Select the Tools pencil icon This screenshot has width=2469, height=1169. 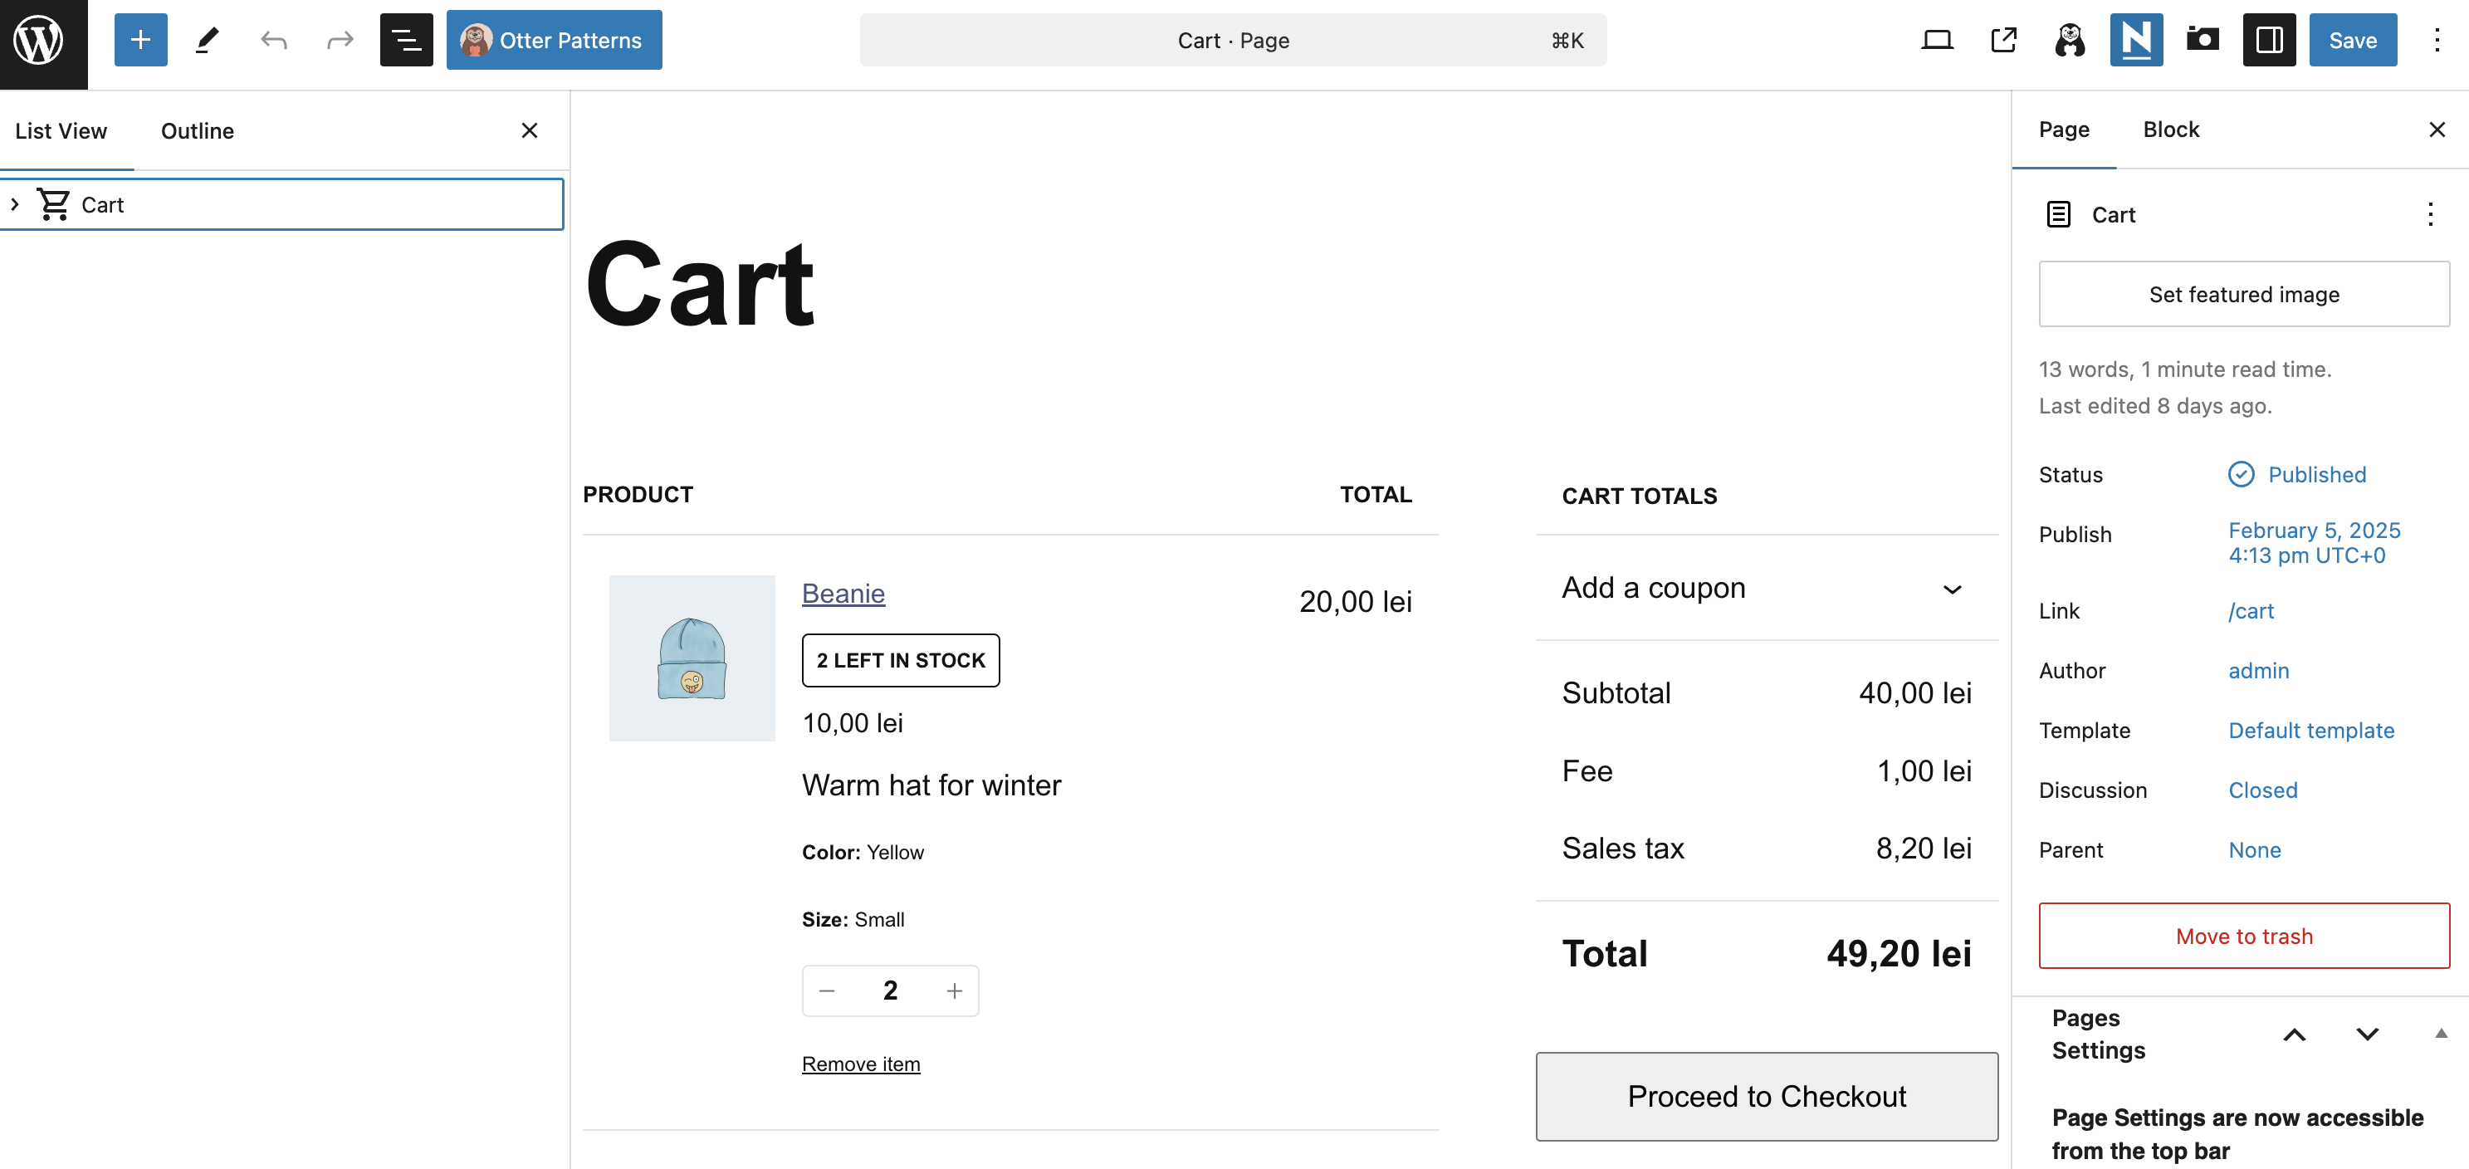[207, 40]
